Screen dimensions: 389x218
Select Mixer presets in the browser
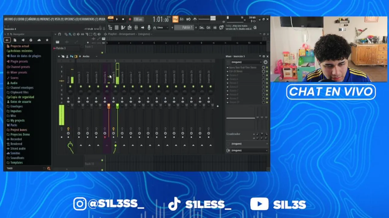tap(19, 72)
